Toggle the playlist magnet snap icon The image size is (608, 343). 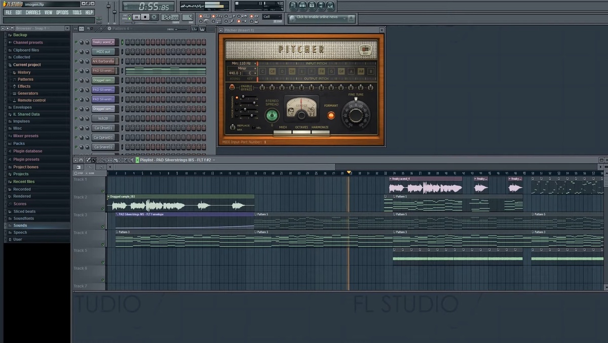81,160
